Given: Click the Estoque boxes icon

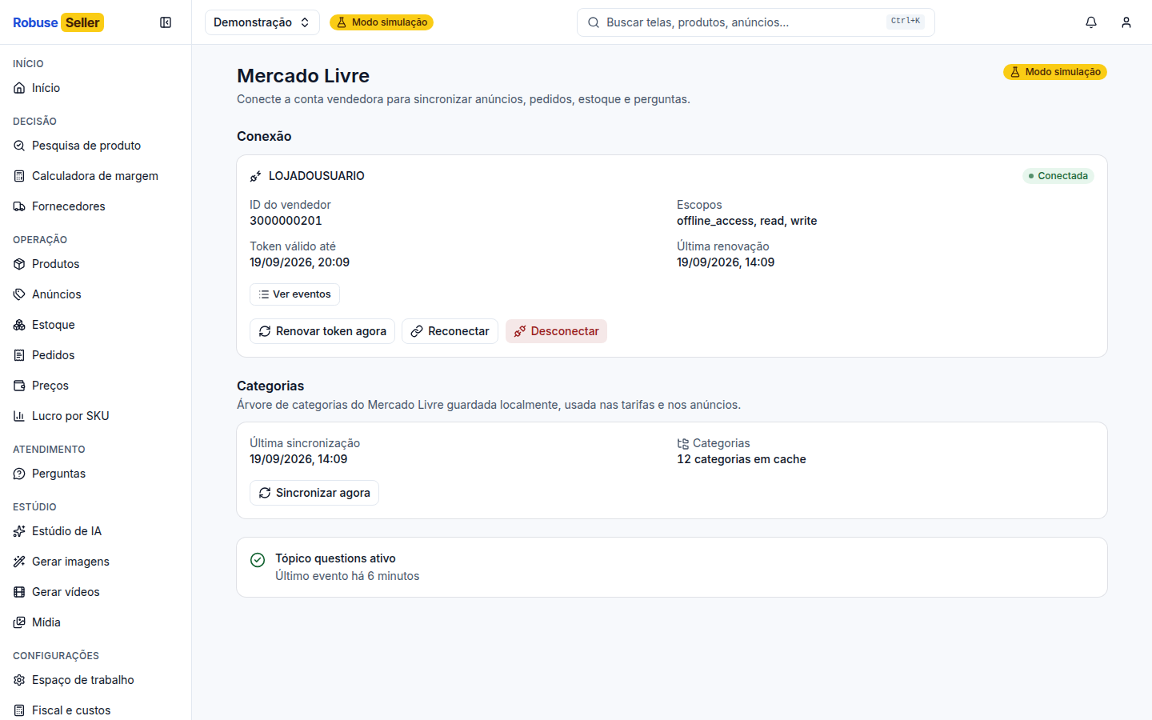Looking at the screenshot, I should [19, 325].
